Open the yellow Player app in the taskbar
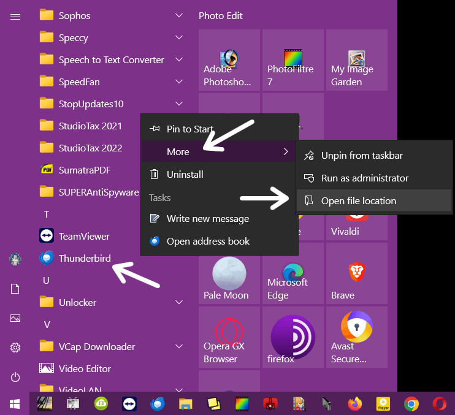Screen dimensions: 455x415 pyautogui.click(x=383, y=404)
